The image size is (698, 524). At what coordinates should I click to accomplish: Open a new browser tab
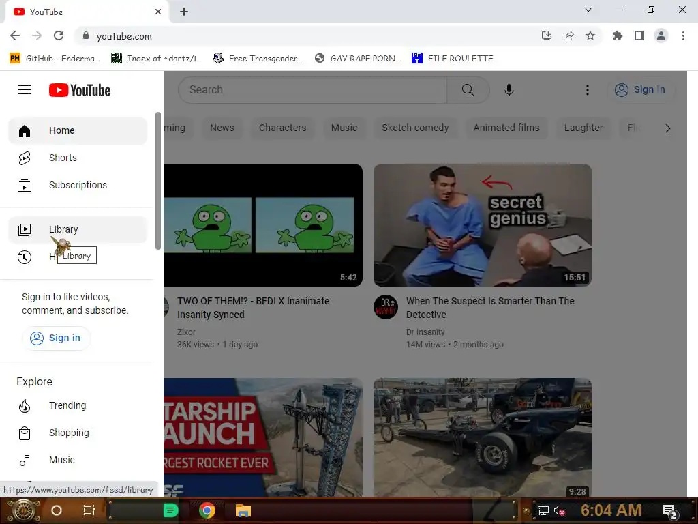tap(184, 12)
